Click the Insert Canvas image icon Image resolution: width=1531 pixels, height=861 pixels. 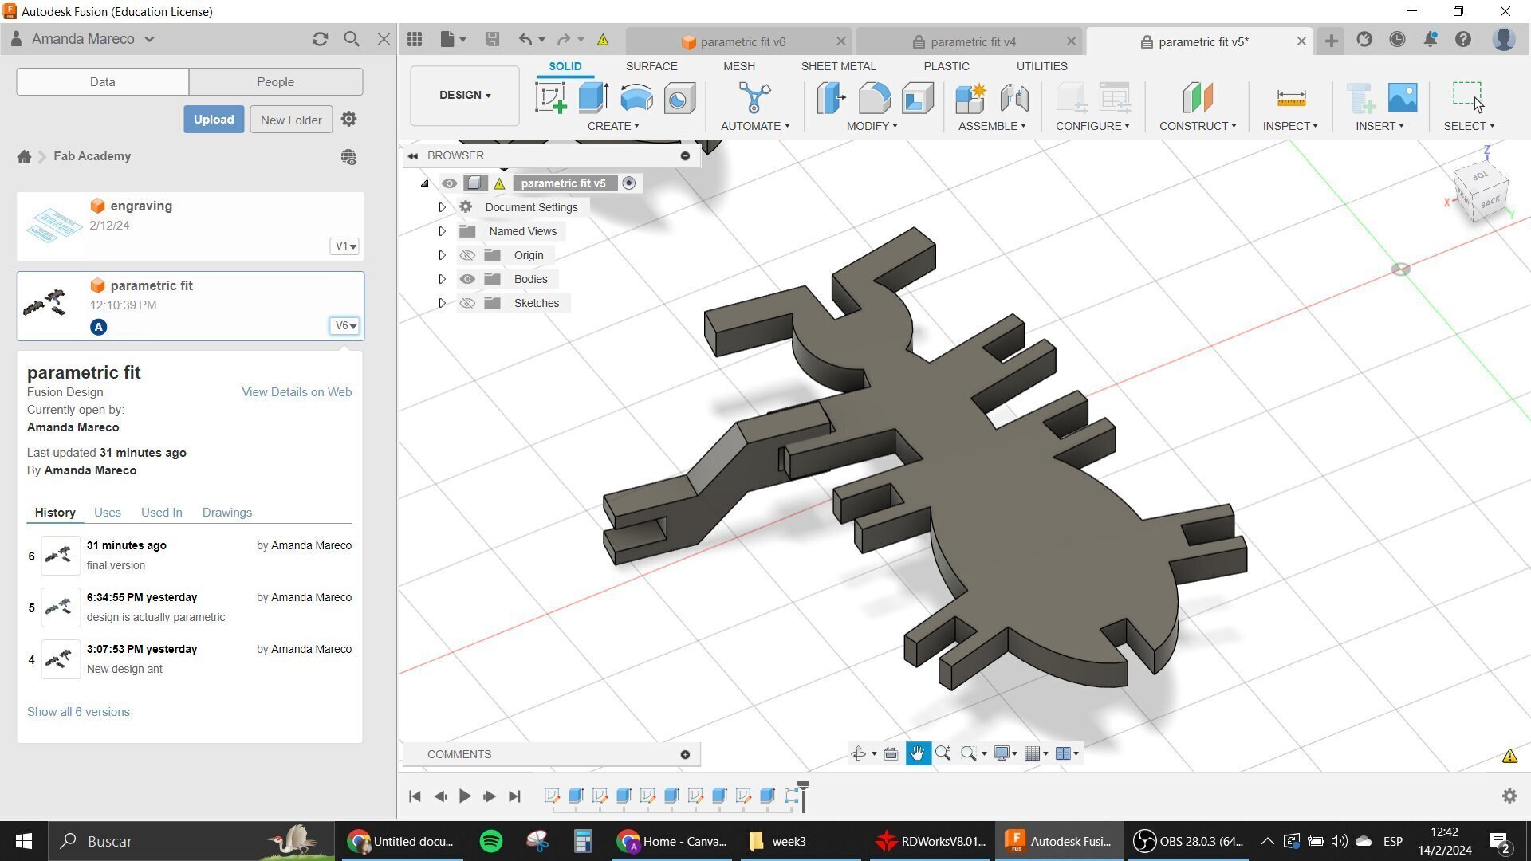tap(1403, 98)
